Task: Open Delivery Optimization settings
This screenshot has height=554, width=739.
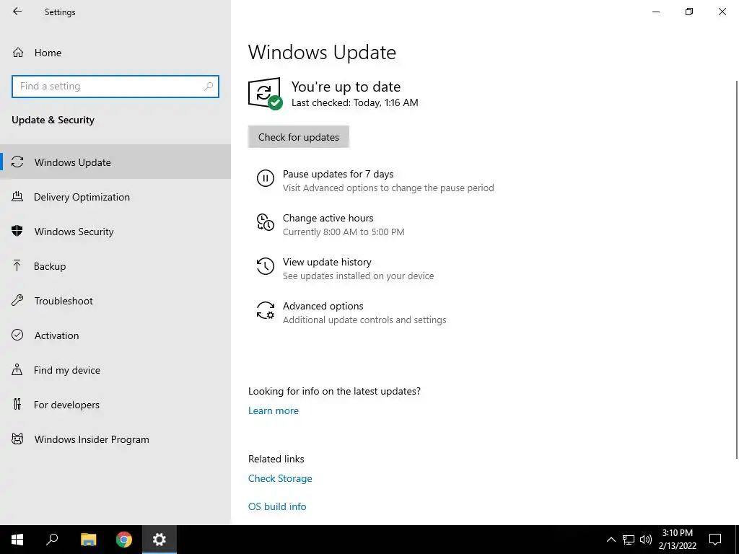Action: pos(115,197)
